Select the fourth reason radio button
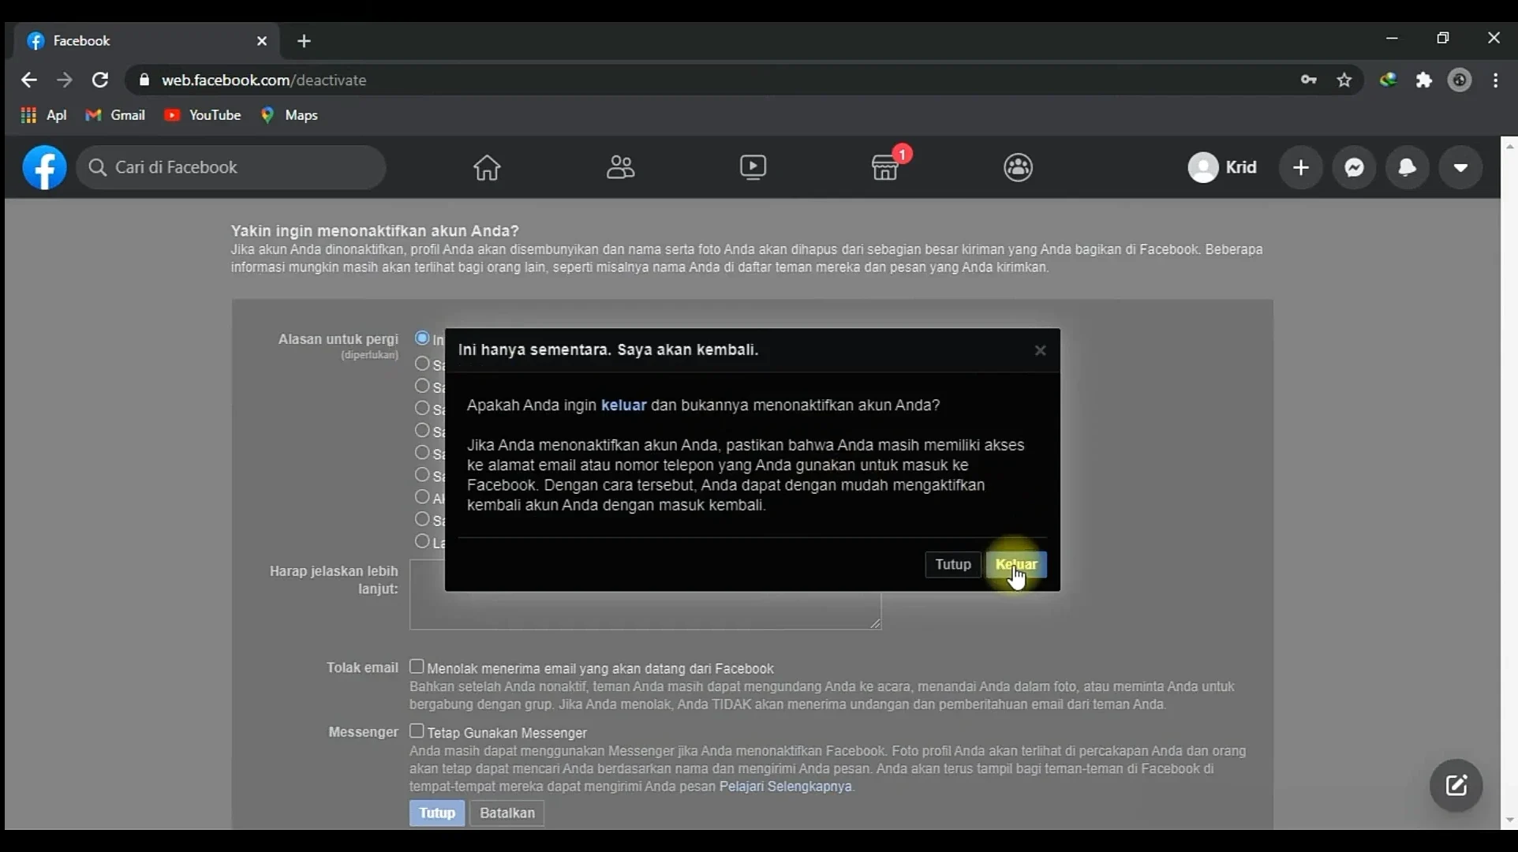The image size is (1518, 852). click(422, 408)
